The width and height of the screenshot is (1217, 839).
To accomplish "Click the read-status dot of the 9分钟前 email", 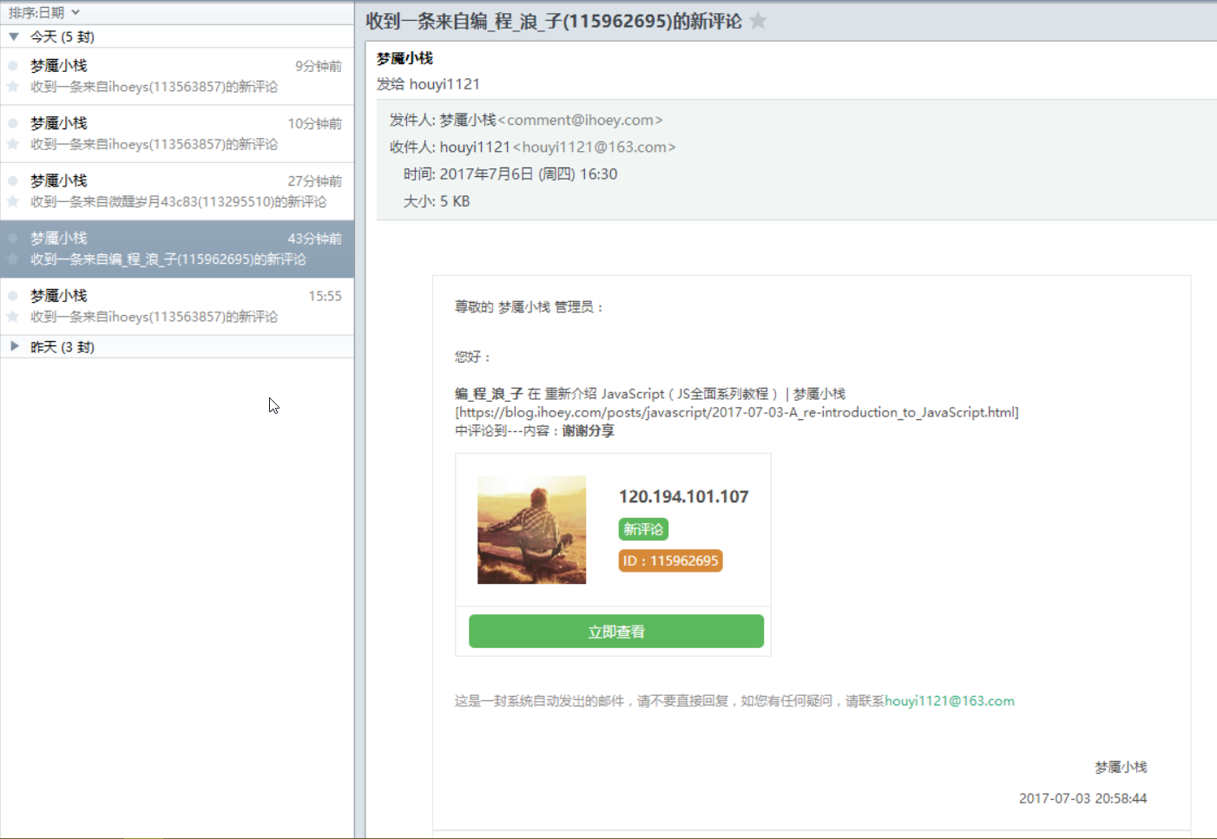I will (x=13, y=66).
